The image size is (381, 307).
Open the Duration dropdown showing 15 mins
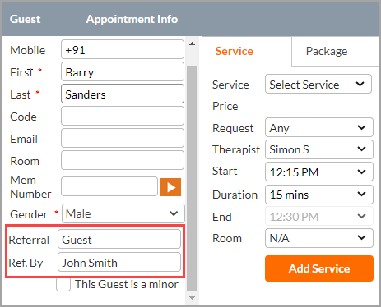pyautogui.click(x=319, y=195)
